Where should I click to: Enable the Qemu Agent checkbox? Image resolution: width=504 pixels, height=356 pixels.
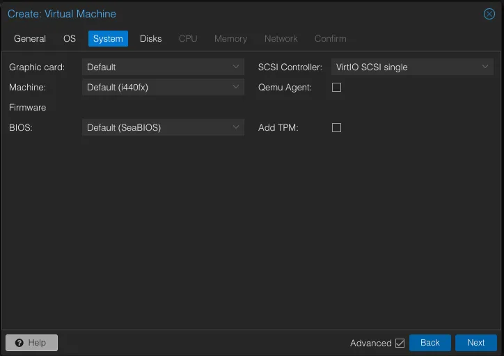[336, 88]
